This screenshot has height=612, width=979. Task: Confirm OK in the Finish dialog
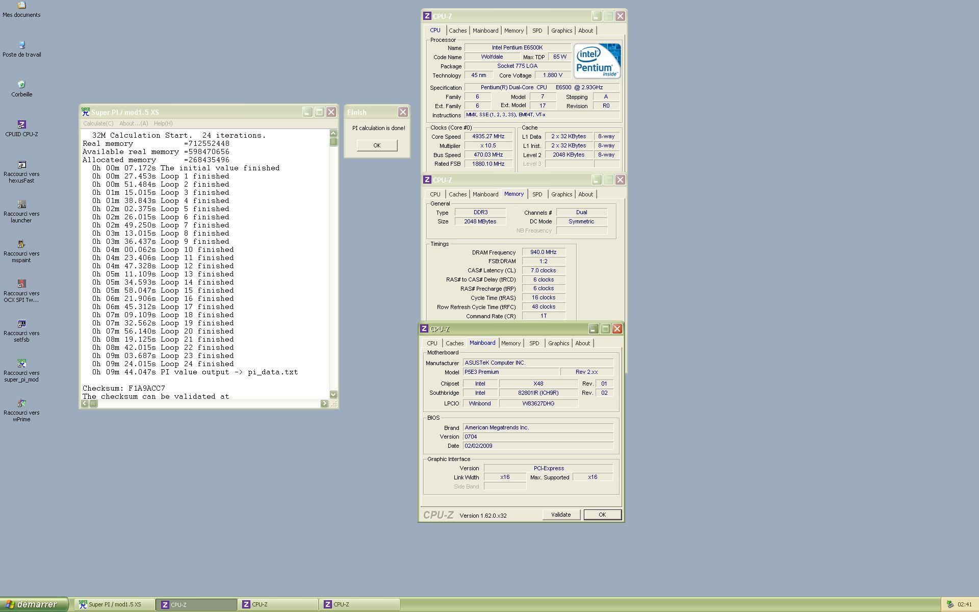tap(377, 145)
